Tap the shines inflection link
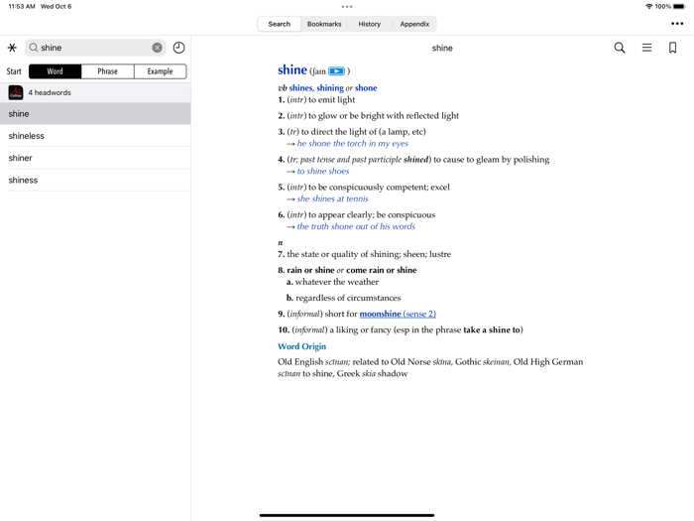 pos(300,87)
